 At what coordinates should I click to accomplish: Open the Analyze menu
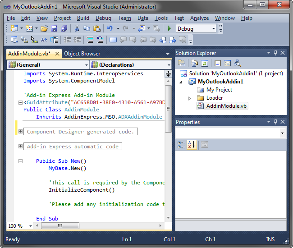pos(199,18)
